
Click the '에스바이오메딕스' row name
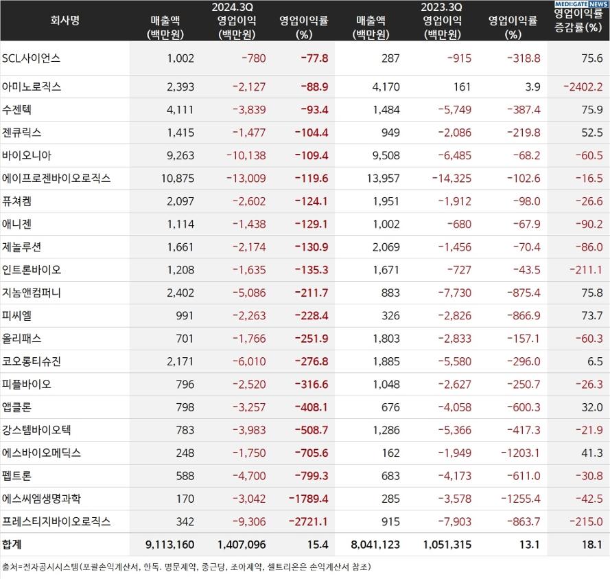pos(41,453)
